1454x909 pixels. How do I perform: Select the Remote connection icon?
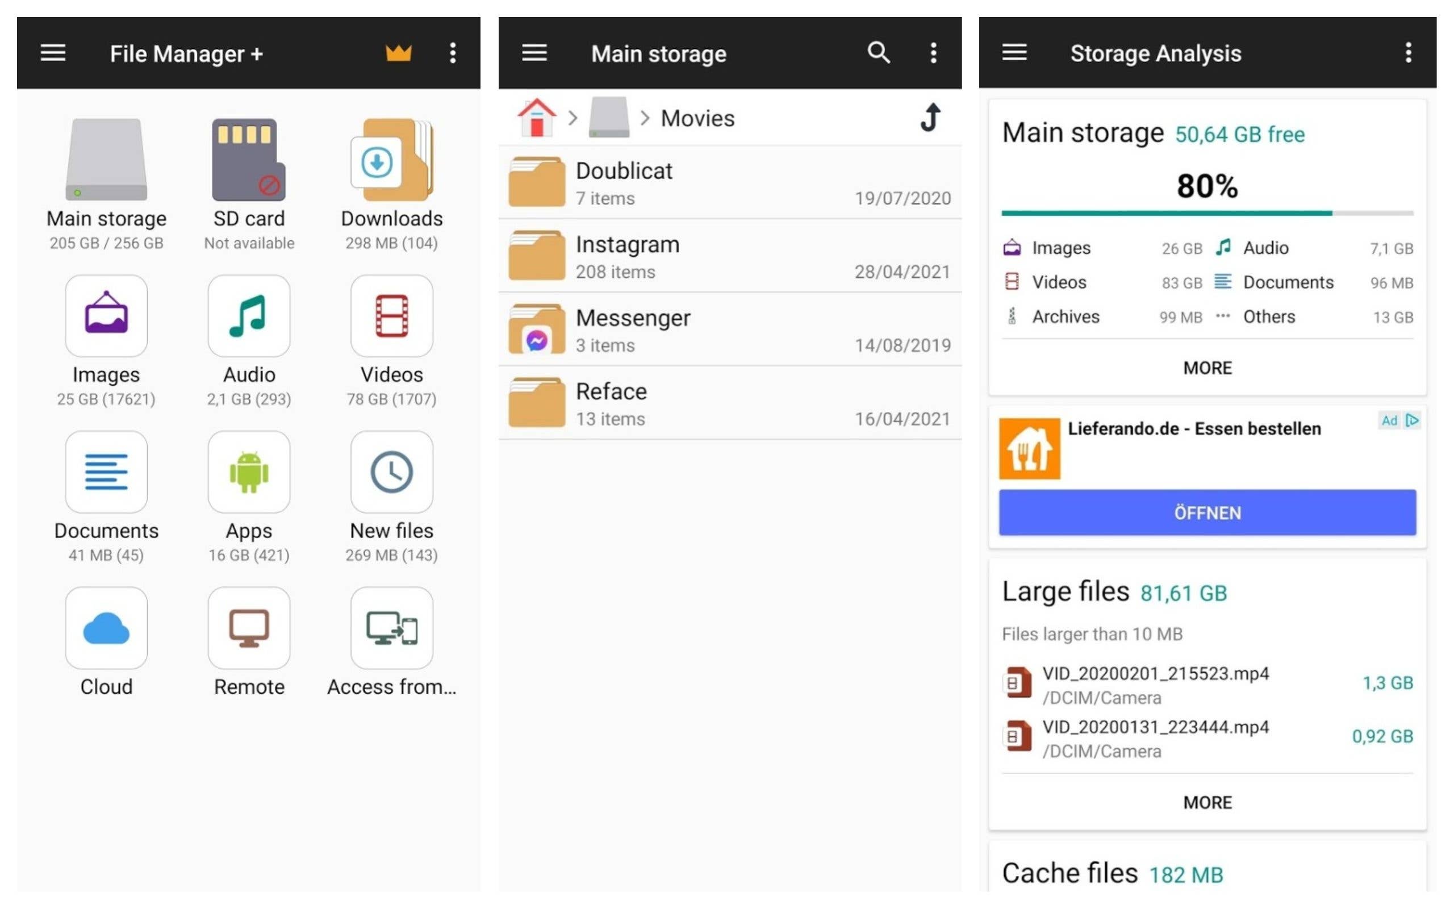point(248,628)
